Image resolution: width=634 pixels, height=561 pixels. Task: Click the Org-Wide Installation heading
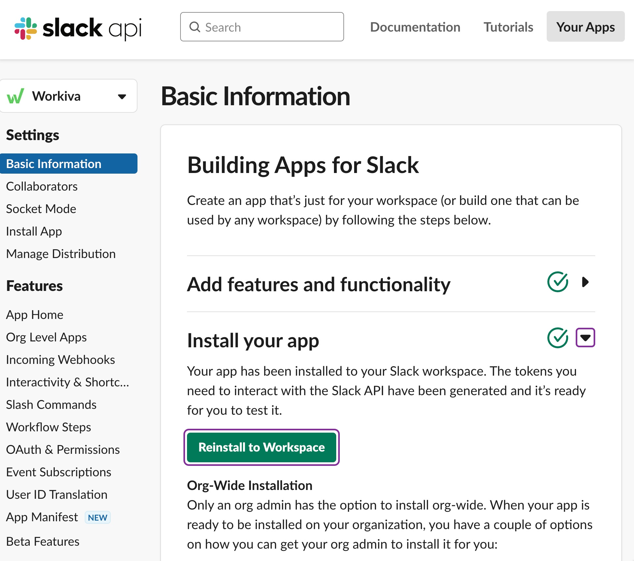(250, 485)
